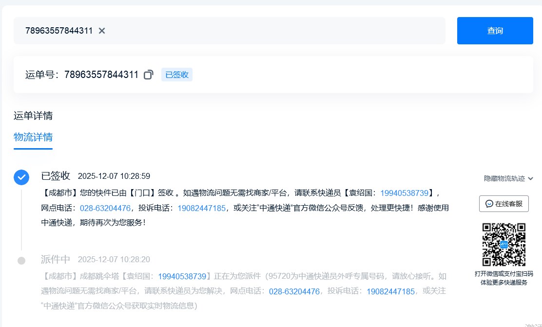Click outlet phone 028-63204476 in 已签收 entry

click(x=105, y=208)
